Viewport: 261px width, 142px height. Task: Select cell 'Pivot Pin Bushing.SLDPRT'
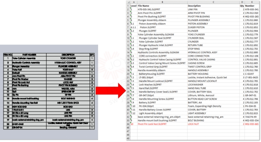[x=162, y=17]
